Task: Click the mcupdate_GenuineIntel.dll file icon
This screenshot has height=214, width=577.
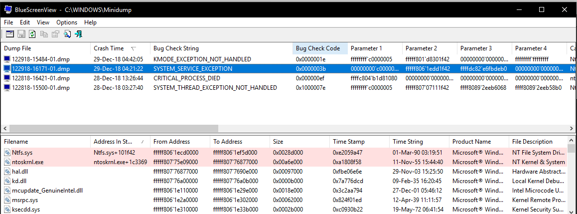Action: (7, 191)
